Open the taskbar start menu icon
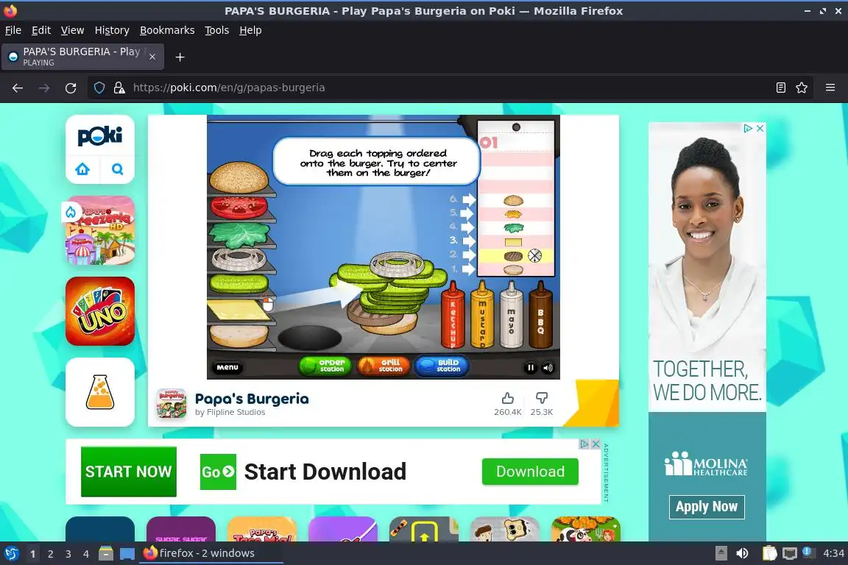 tap(11, 554)
